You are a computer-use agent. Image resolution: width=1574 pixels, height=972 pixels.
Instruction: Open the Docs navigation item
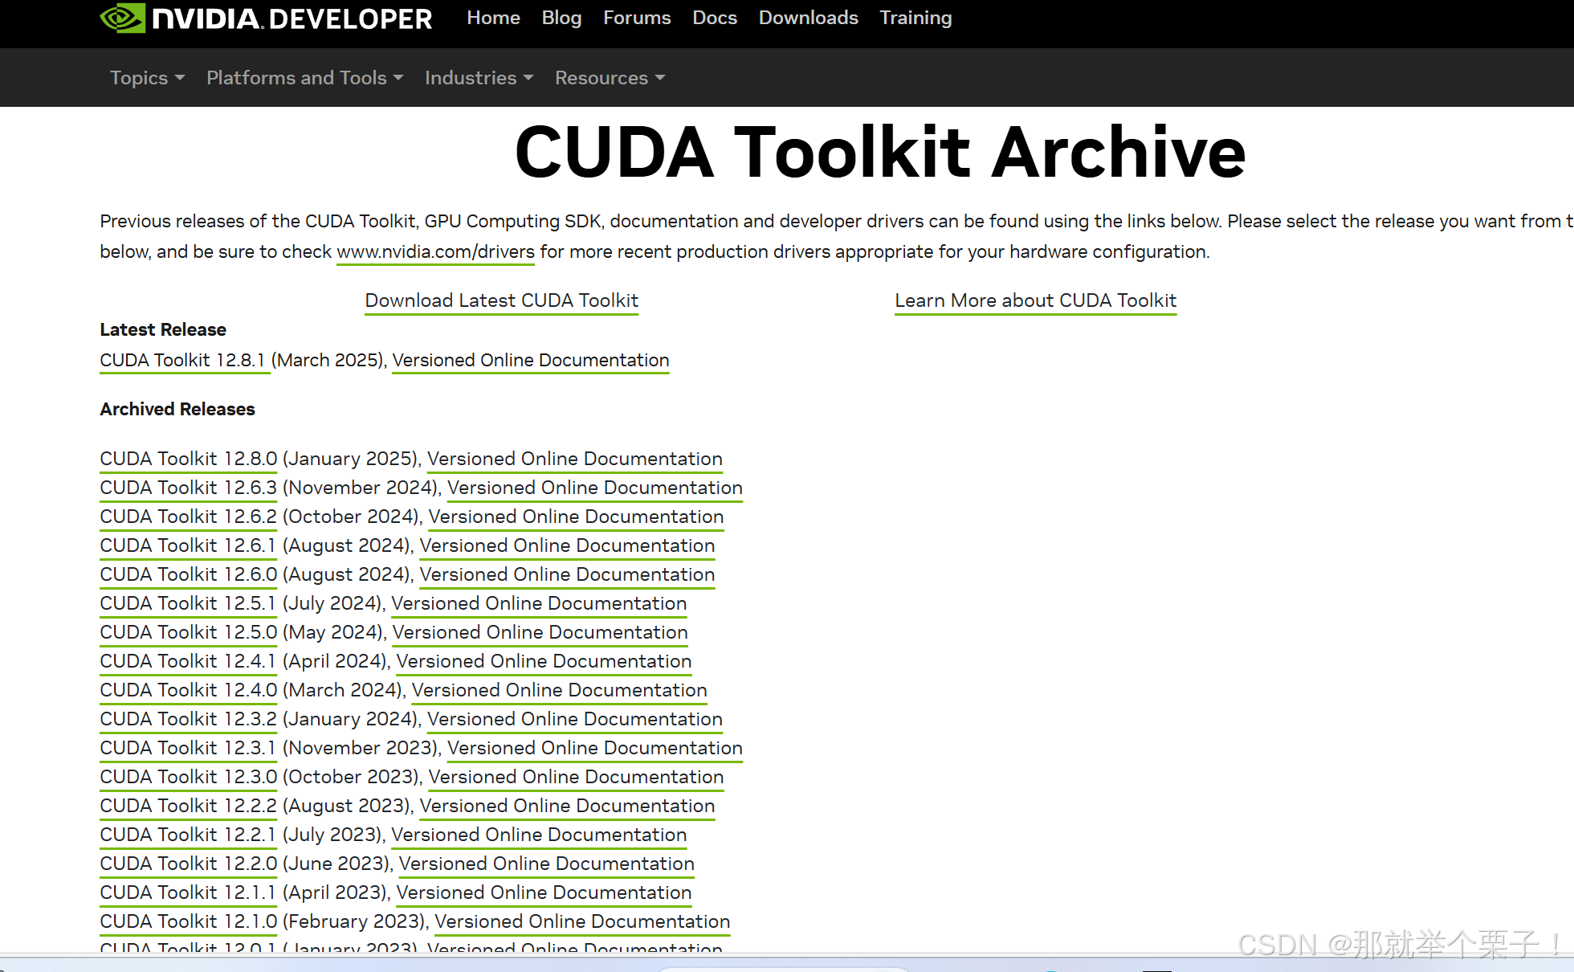715,18
